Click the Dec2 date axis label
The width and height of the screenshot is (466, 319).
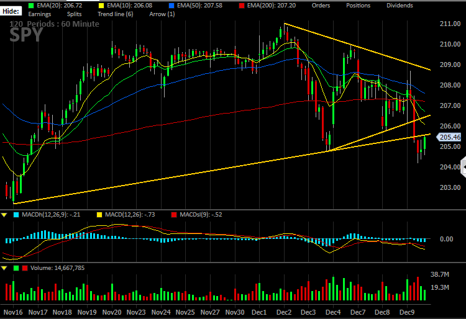tap(284, 312)
